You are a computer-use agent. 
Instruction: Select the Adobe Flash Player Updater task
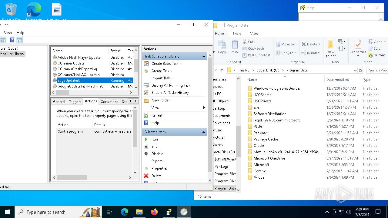tap(92, 58)
